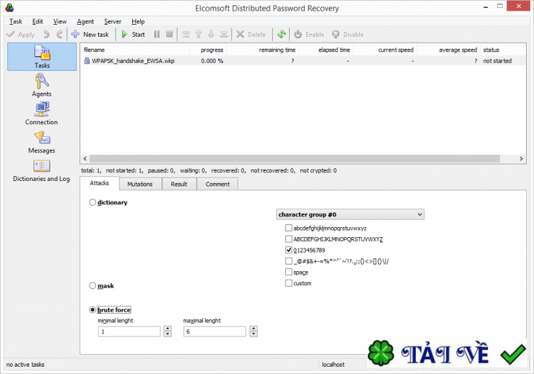Move task down one position icon
Image resolution: width=534 pixels, height=374 pixels.
tap(211, 35)
